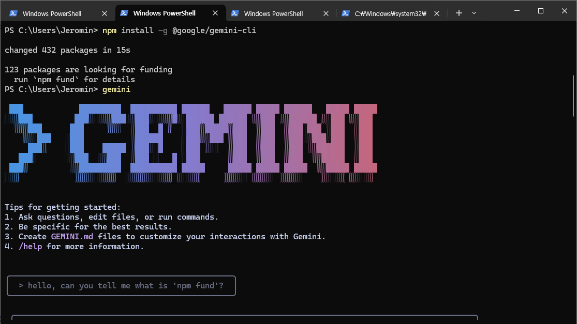Click '123 packages are looking for funding' line

88,70
